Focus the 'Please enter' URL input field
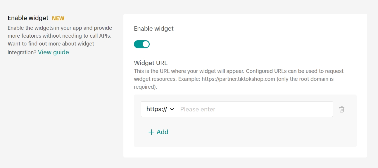This screenshot has width=378, height=168. [x=254, y=109]
